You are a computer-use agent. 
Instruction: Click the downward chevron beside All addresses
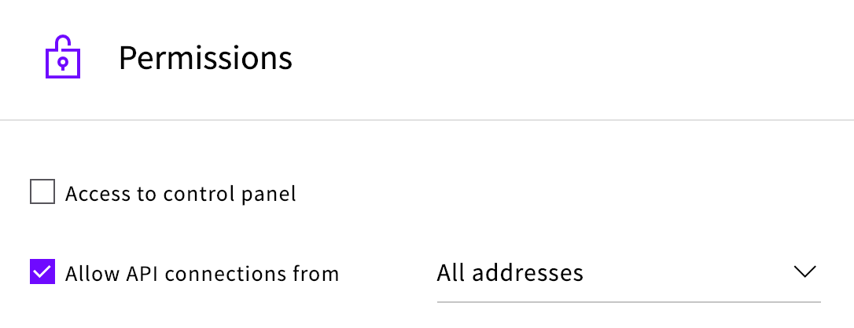pos(804,272)
